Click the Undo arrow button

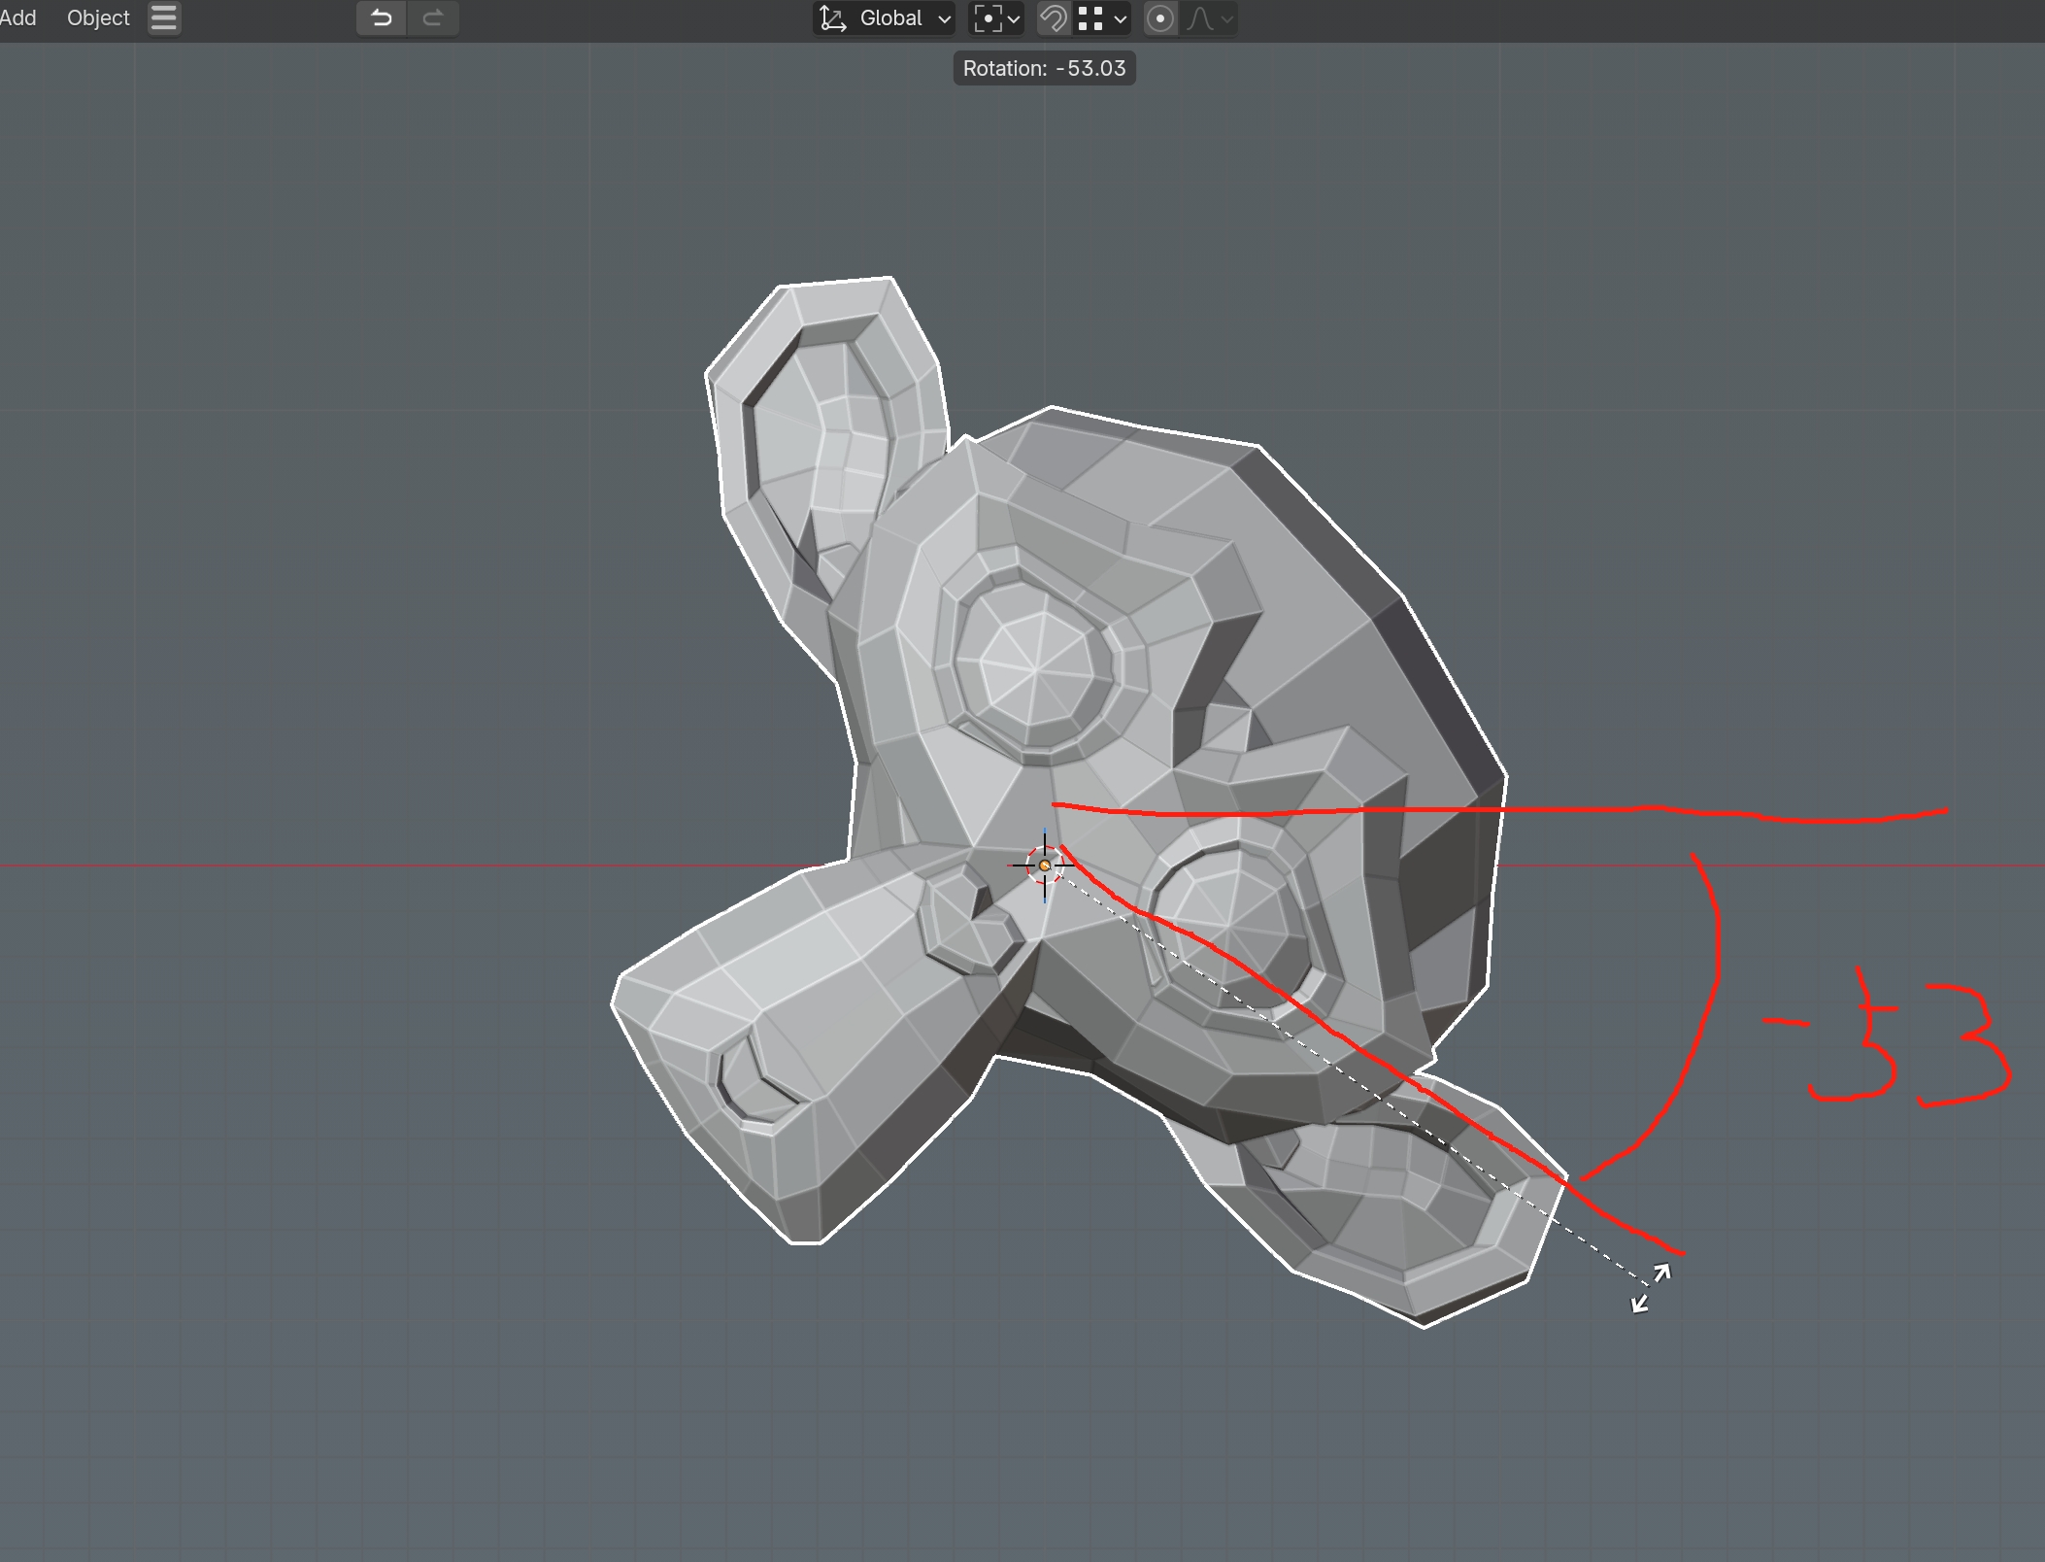tap(382, 17)
